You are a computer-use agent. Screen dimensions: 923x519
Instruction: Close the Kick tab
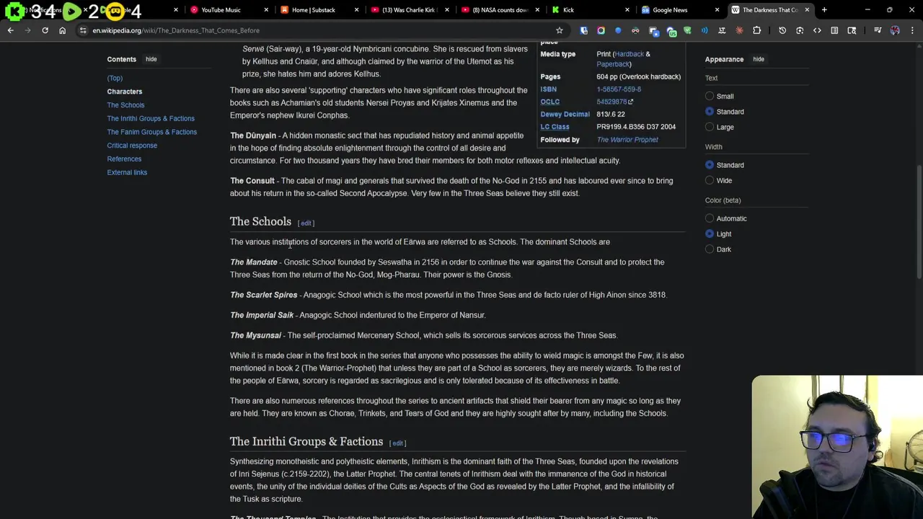click(627, 10)
